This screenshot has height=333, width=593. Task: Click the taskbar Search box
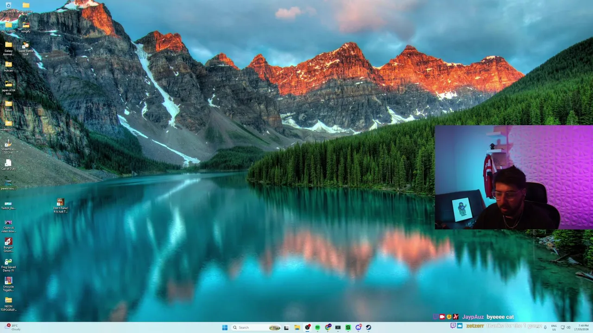tap(256, 327)
